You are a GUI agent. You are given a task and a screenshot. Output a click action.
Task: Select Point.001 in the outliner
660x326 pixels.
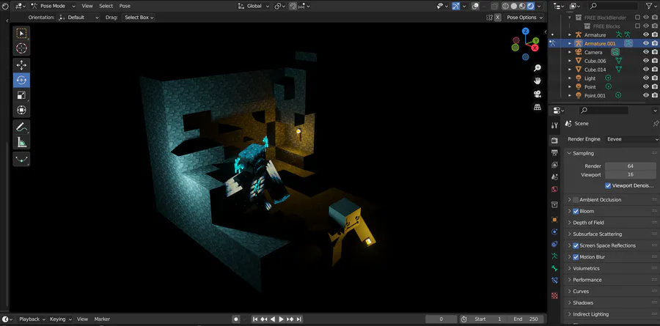point(595,95)
